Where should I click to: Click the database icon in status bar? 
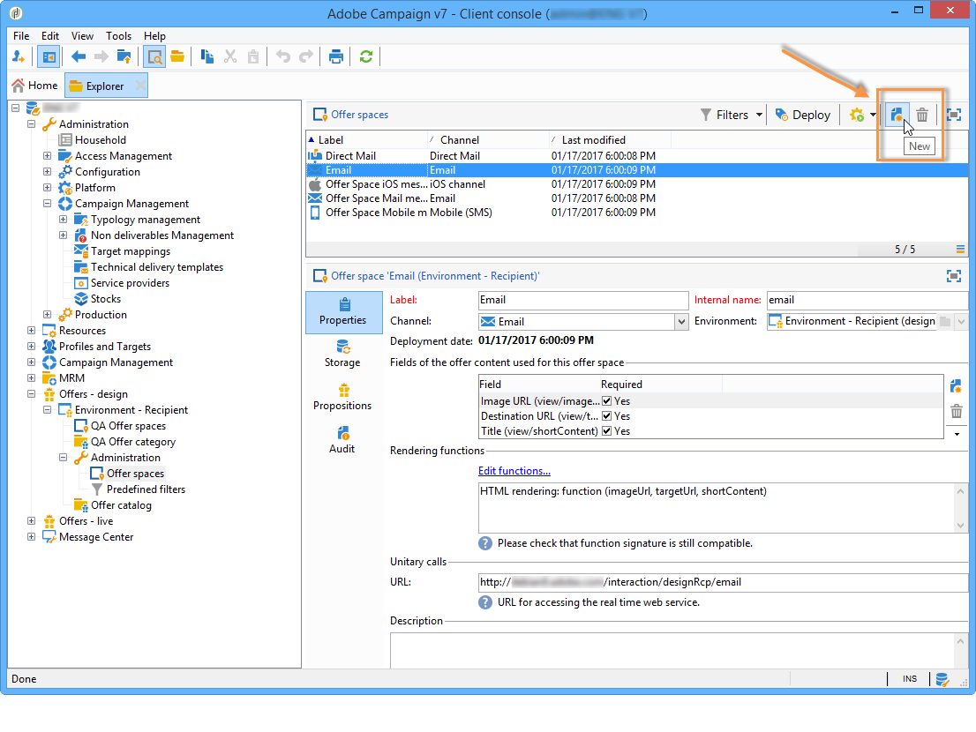click(x=942, y=680)
